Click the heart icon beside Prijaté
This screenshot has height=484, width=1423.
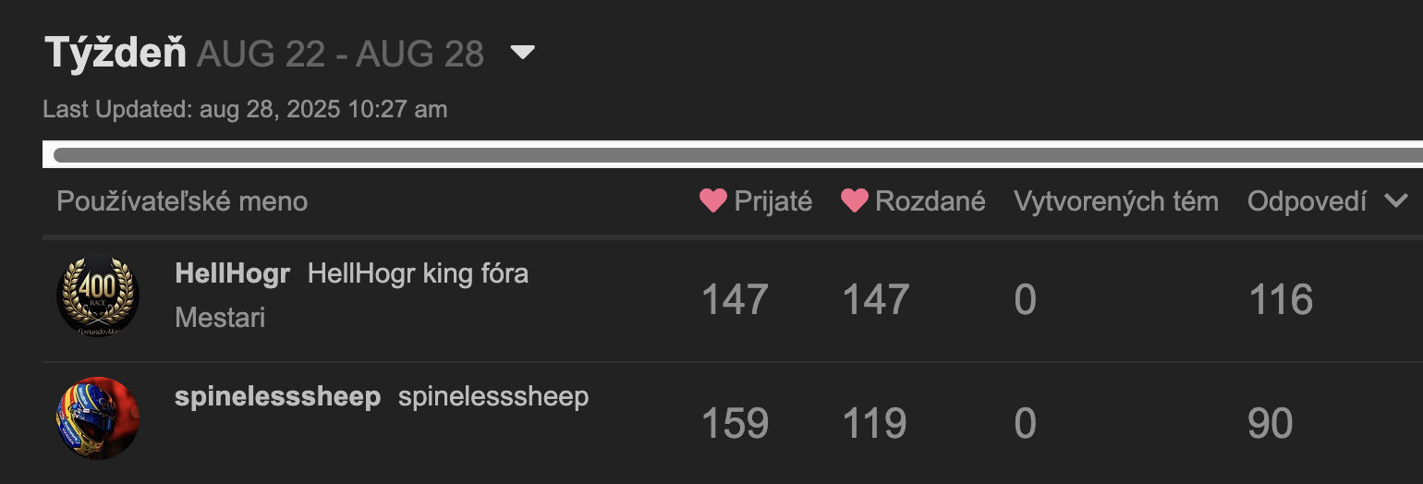[713, 200]
